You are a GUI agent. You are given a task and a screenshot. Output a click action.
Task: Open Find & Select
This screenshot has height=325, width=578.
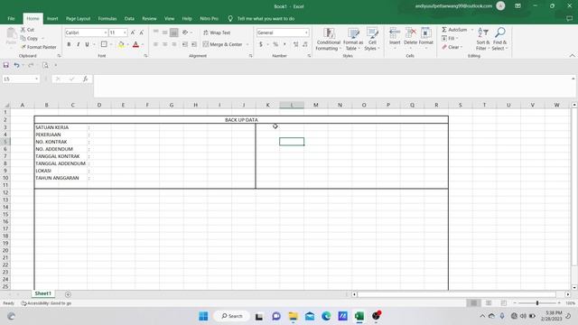499,39
